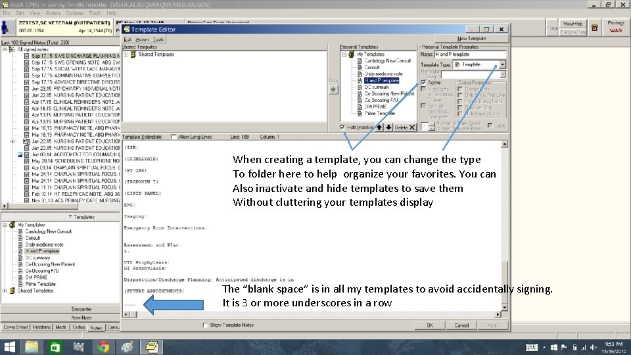631x355 pixels.
Task: Click the boilerplate vertical scrollbar thumb
Action: (x=505, y=282)
